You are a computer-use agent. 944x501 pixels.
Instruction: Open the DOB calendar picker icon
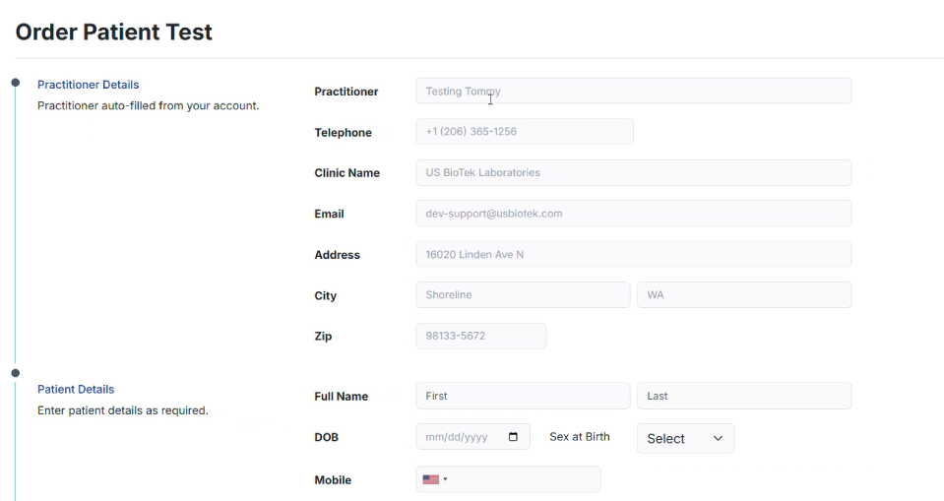pos(513,437)
